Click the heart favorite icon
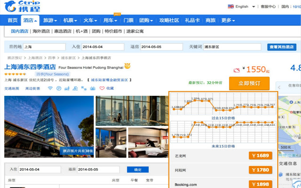Screen dimensions: 301x188 [102, 88]
